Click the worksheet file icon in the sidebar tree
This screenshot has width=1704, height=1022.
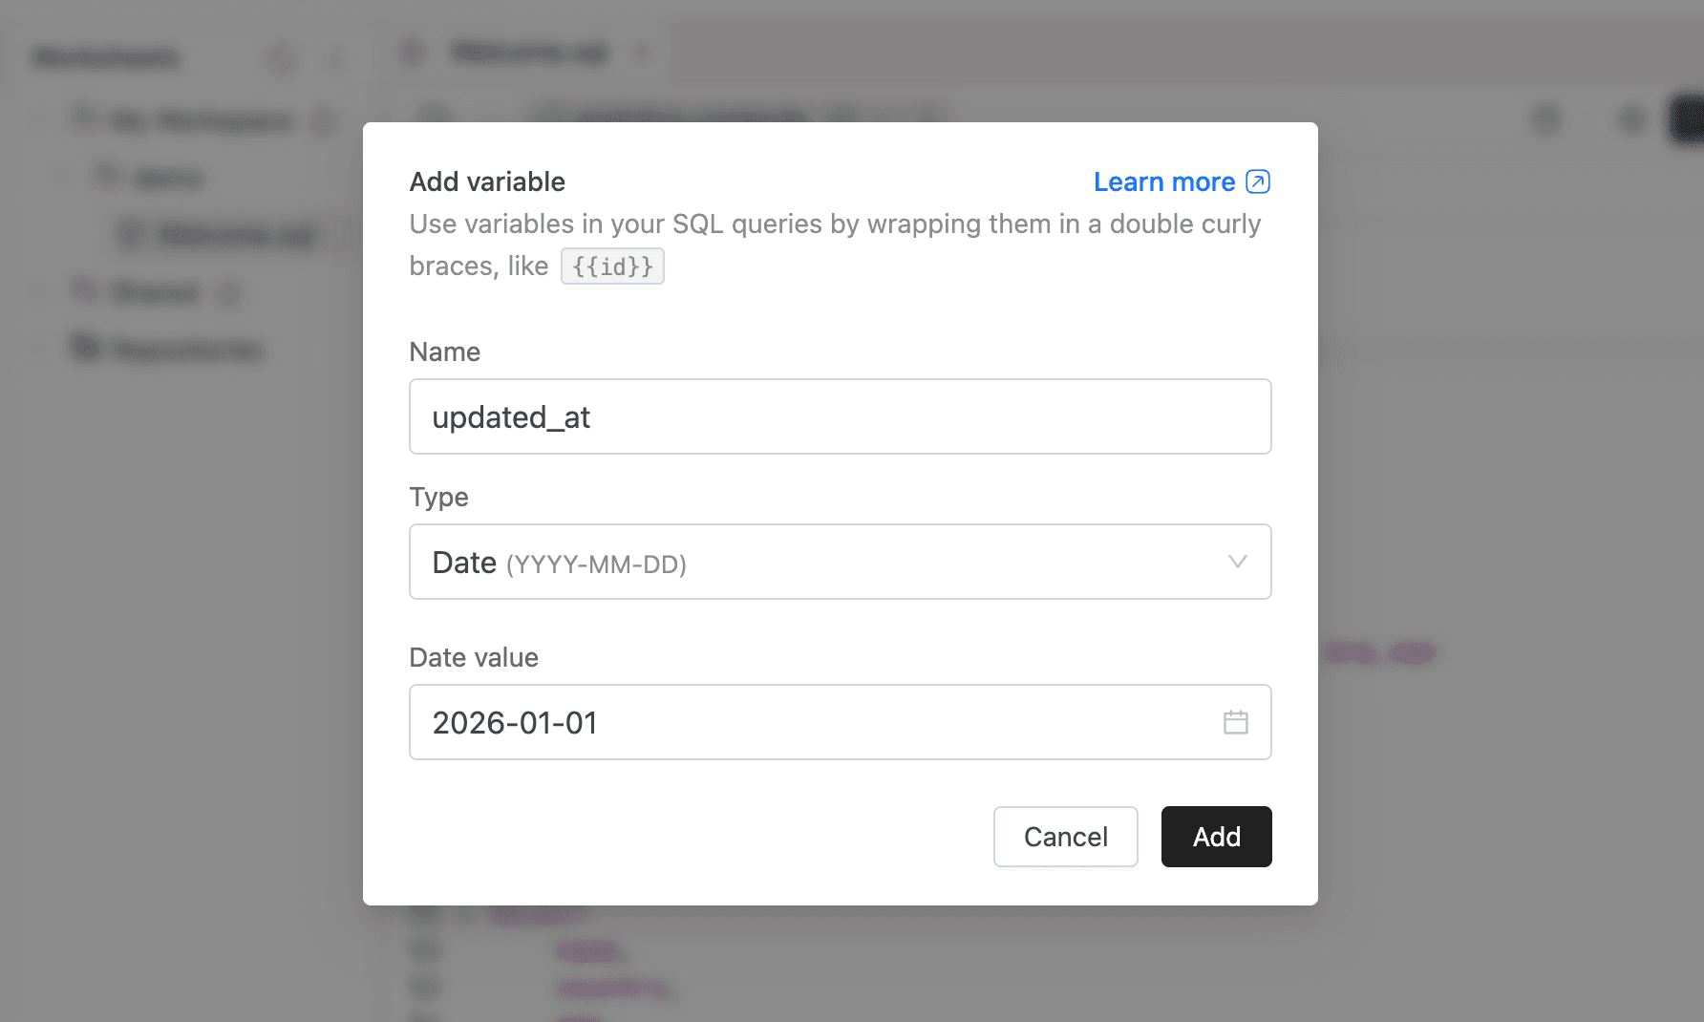(x=127, y=235)
